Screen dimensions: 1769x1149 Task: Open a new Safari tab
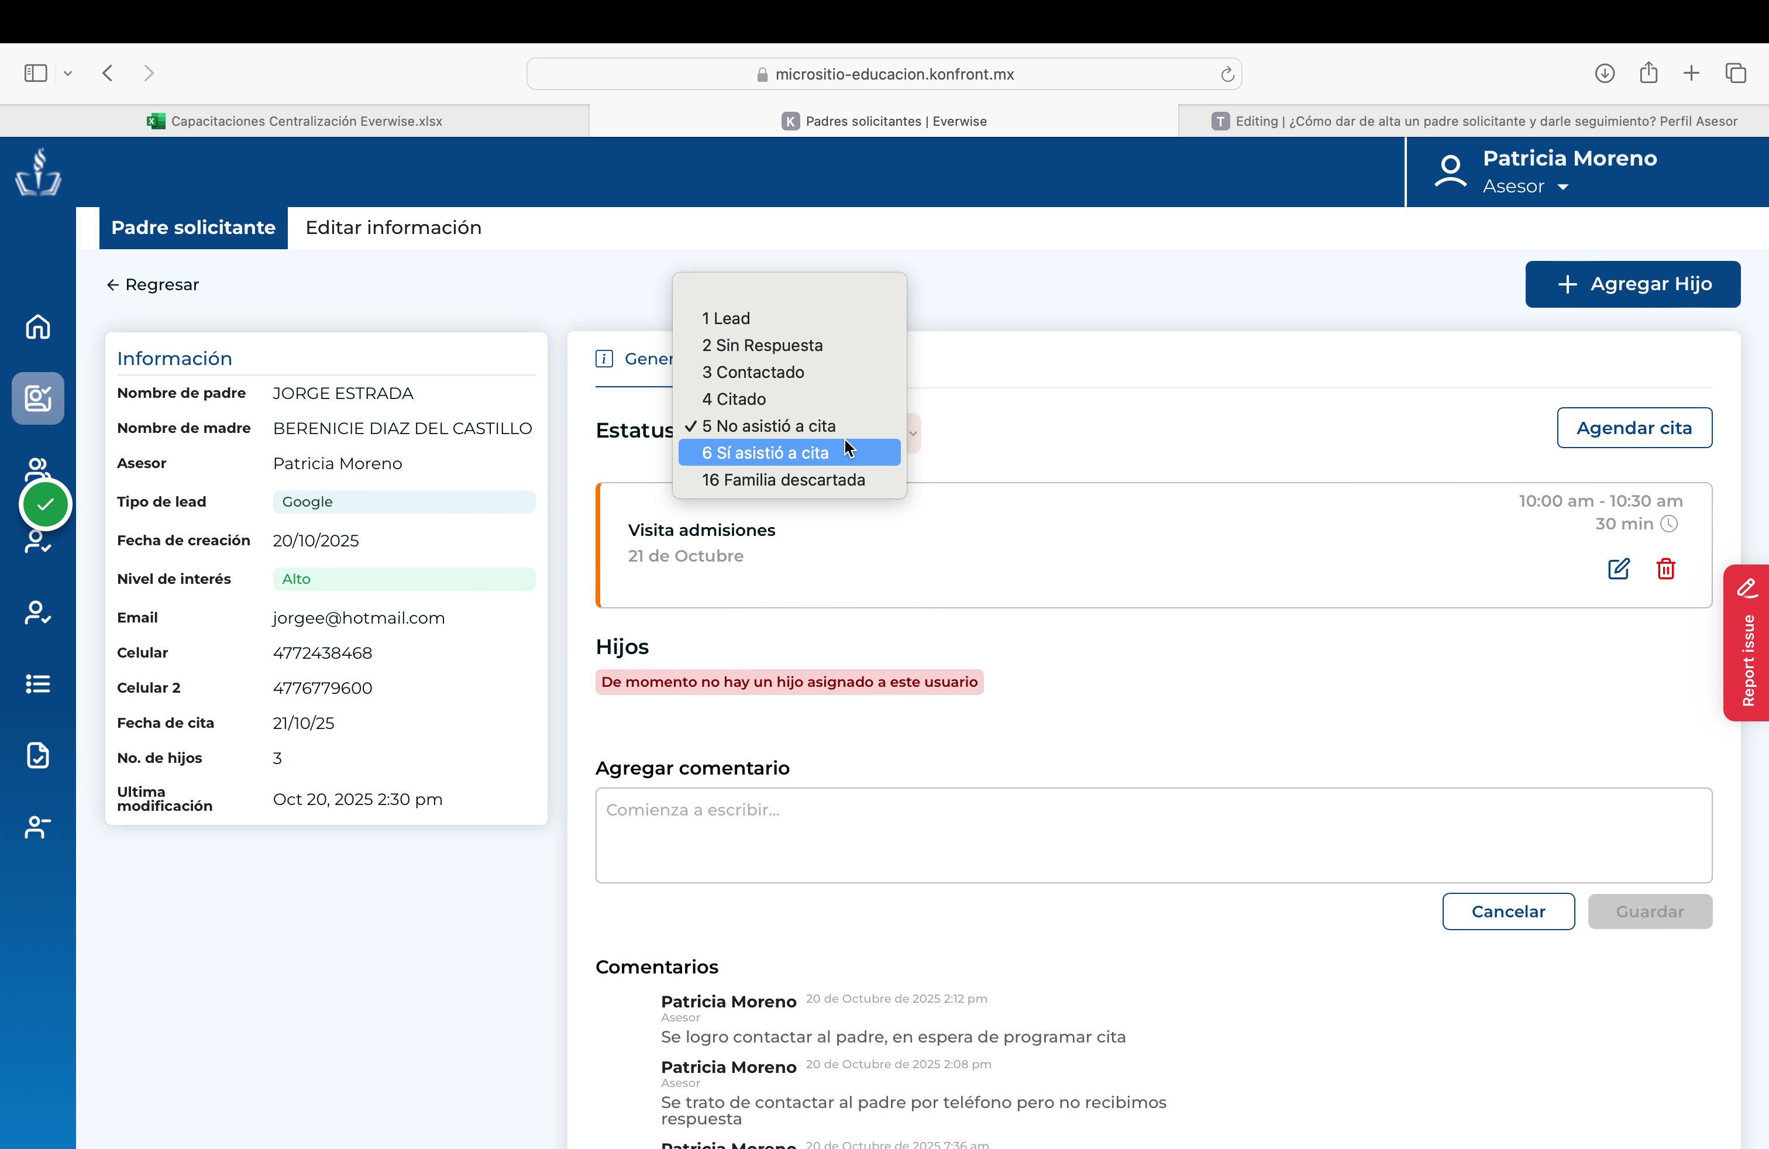1692,73
